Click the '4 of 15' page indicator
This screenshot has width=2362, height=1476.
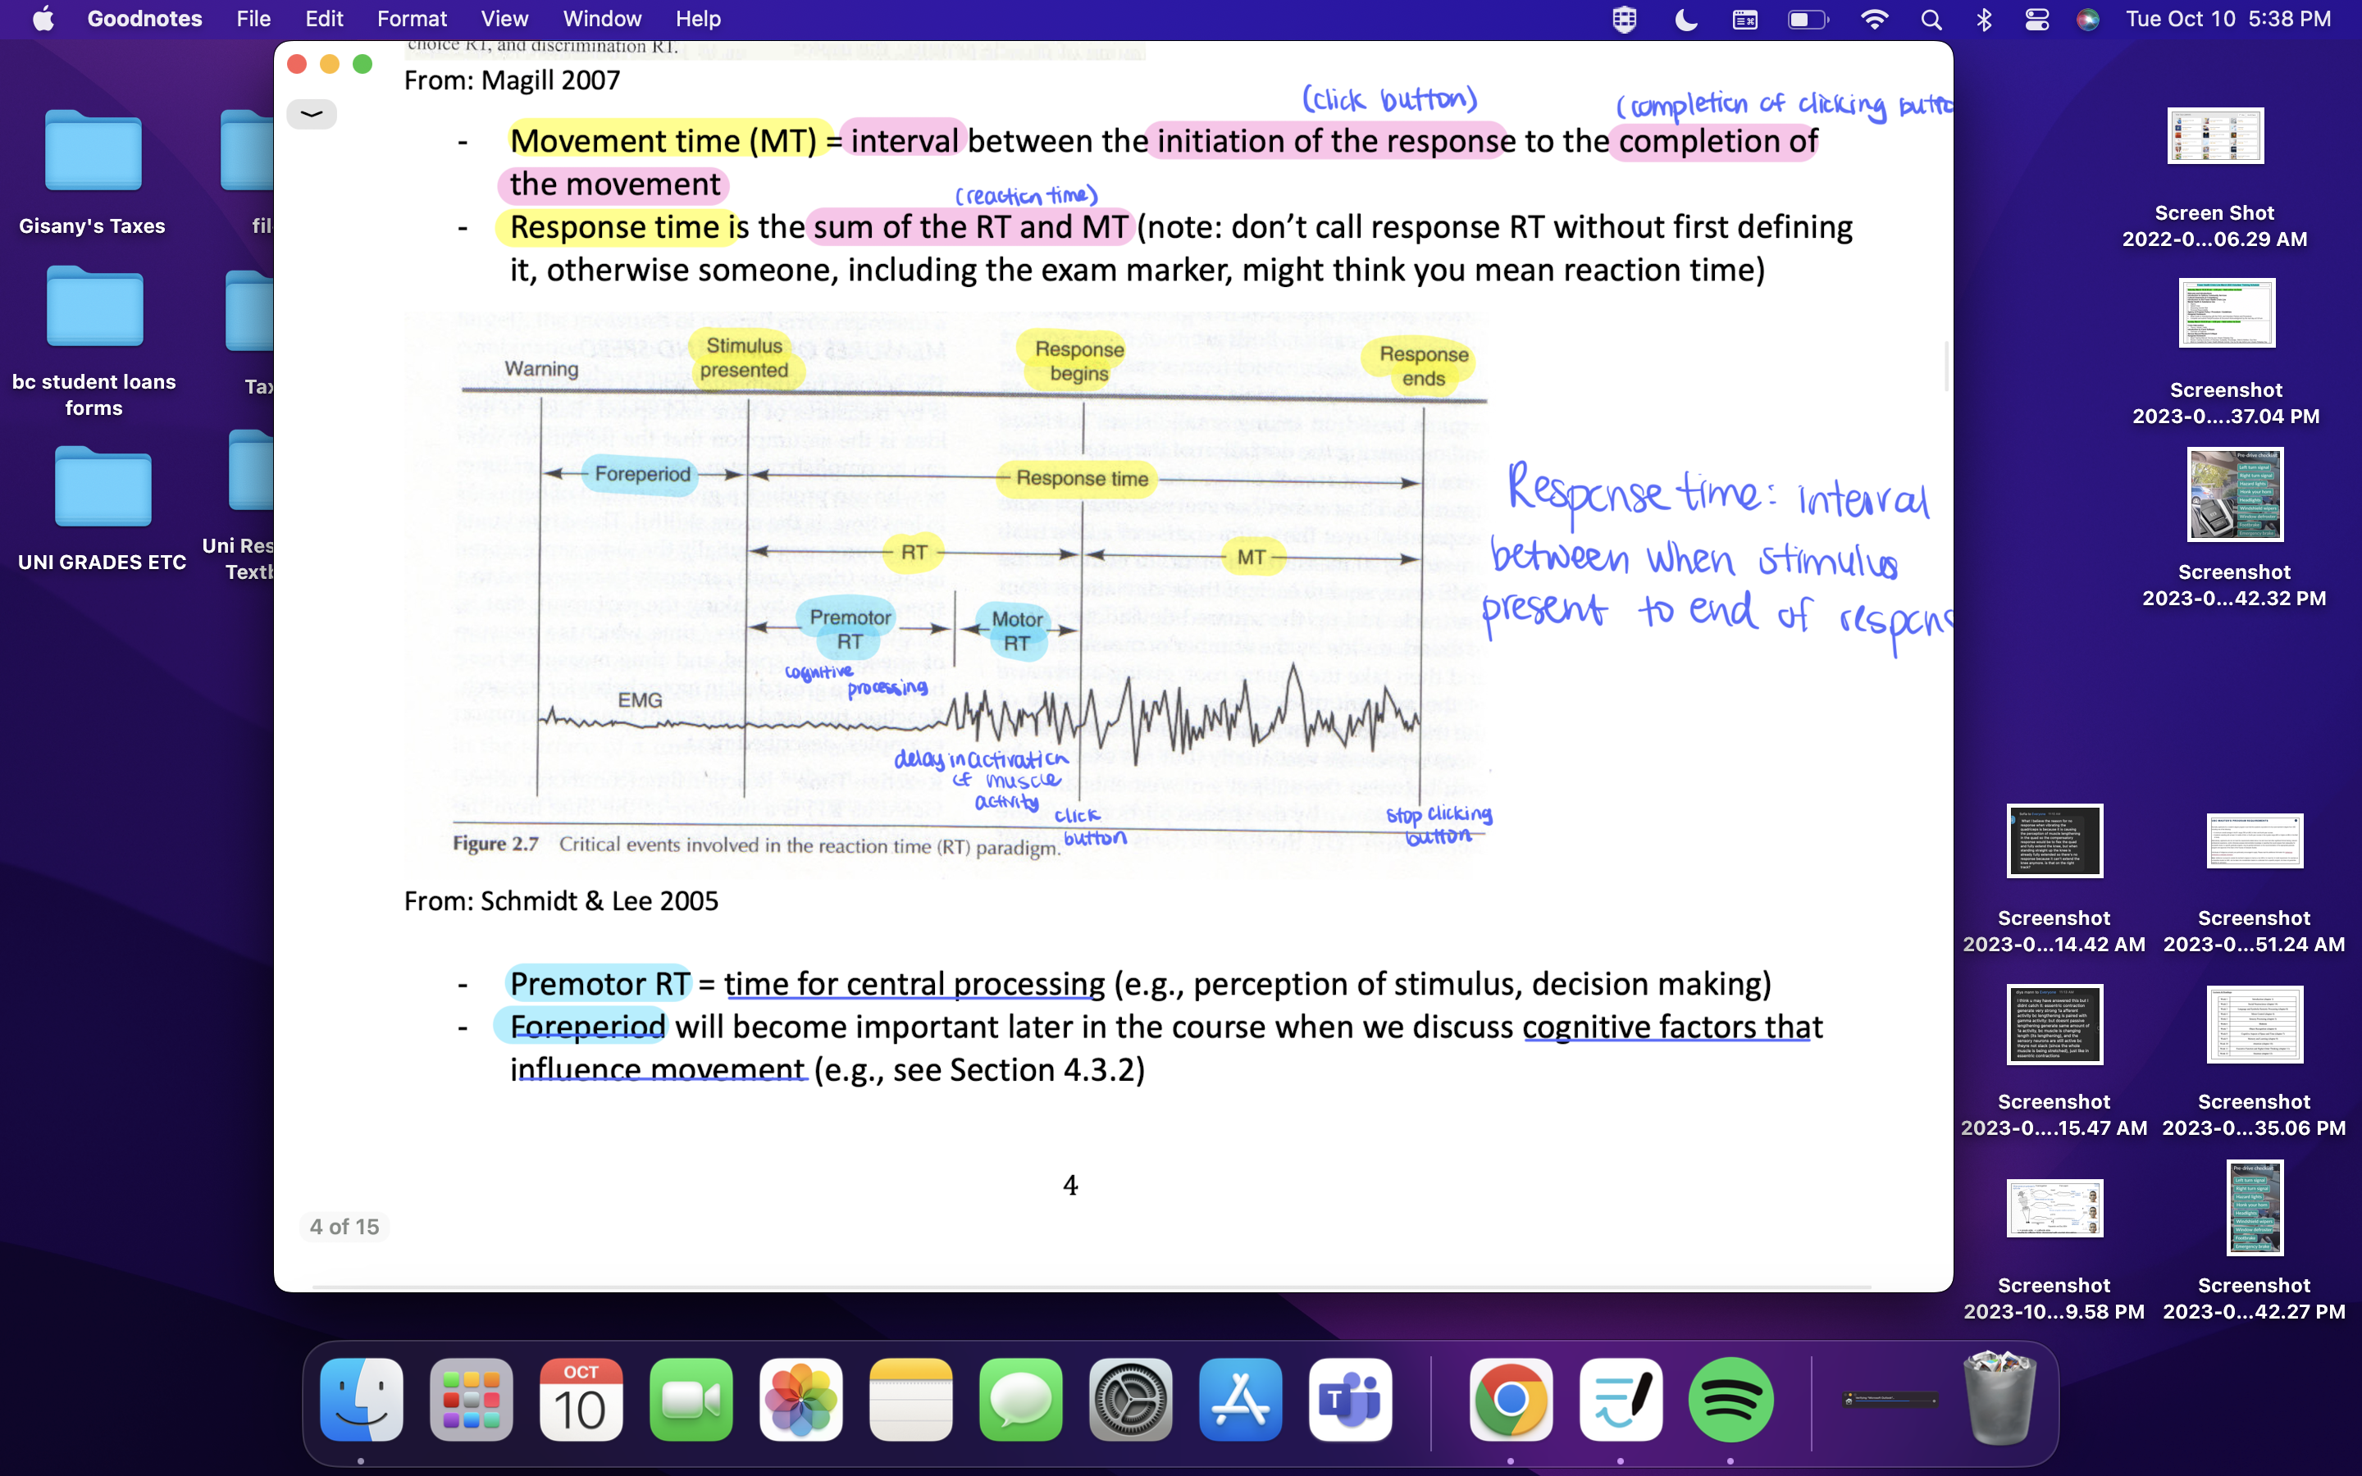[344, 1226]
